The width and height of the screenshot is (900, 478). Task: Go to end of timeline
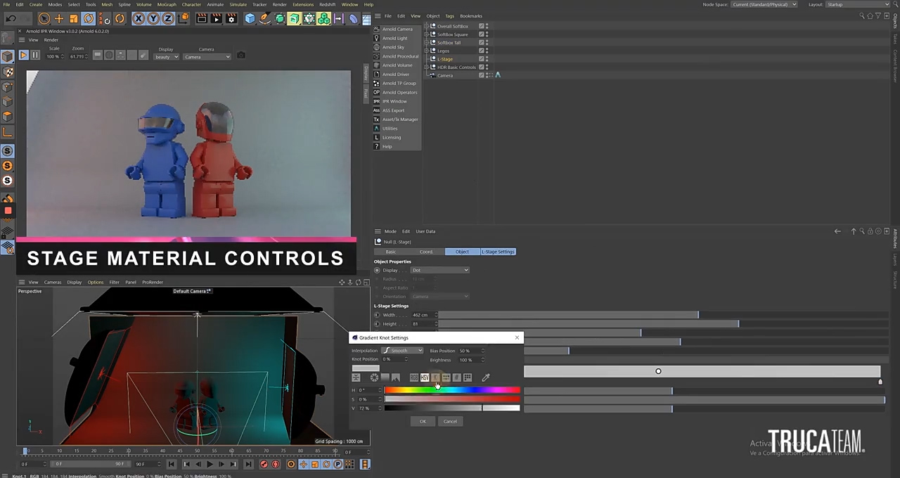(247, 464)
